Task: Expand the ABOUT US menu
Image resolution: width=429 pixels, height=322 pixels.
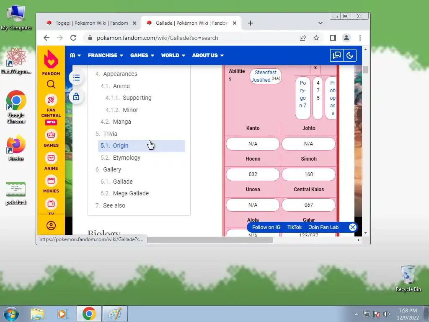Action: point(208,55)
